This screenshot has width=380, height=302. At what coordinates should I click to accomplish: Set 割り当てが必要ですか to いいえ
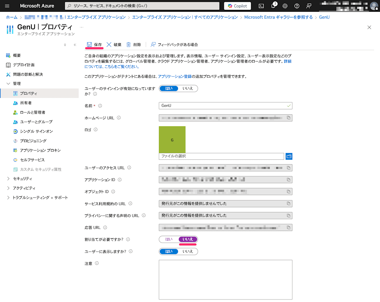coord(188,239)
